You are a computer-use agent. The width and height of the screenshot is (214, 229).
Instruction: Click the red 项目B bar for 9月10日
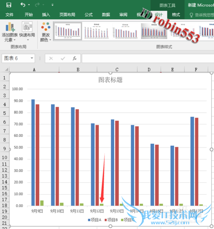click(57, 157)
